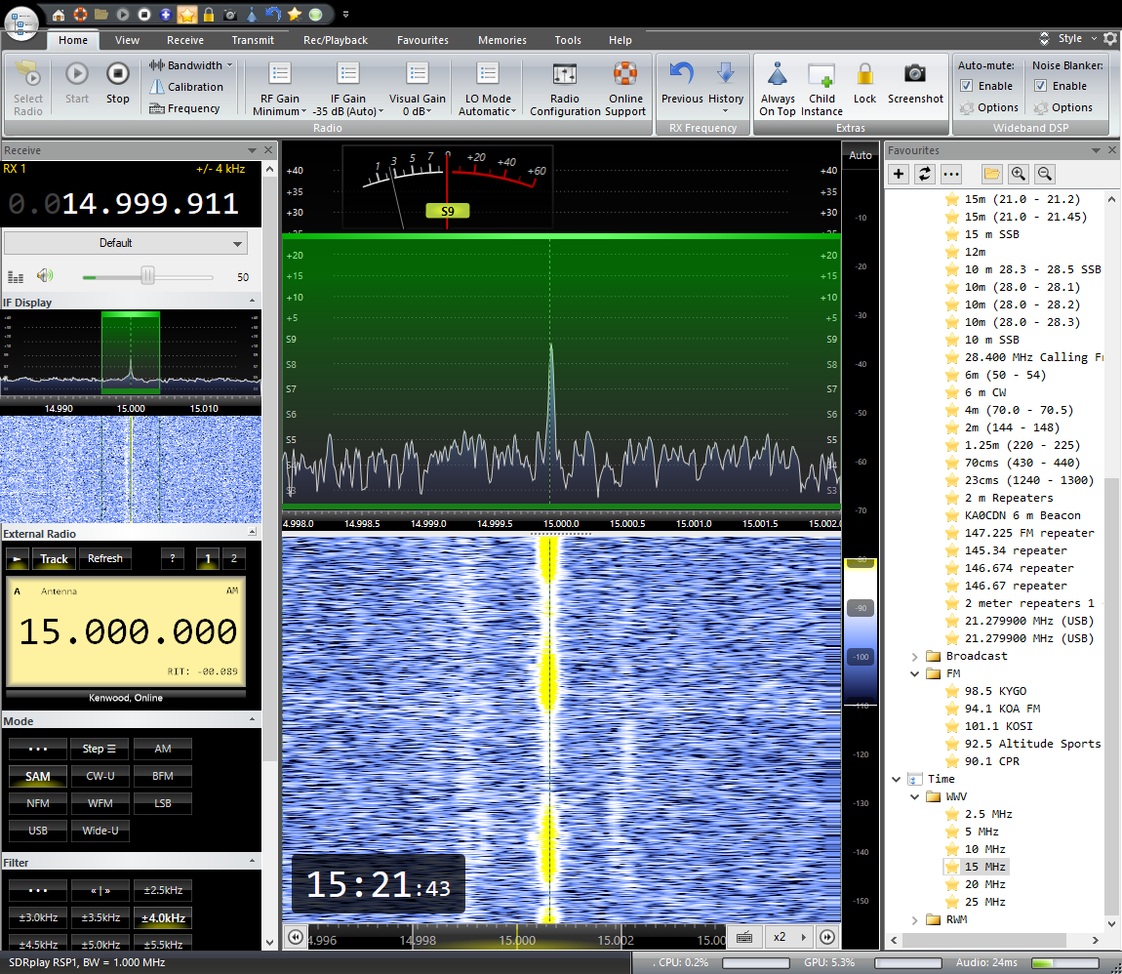
Task: Switch to the Rec/Playback ribbon tab
Action: click(336, 40)
